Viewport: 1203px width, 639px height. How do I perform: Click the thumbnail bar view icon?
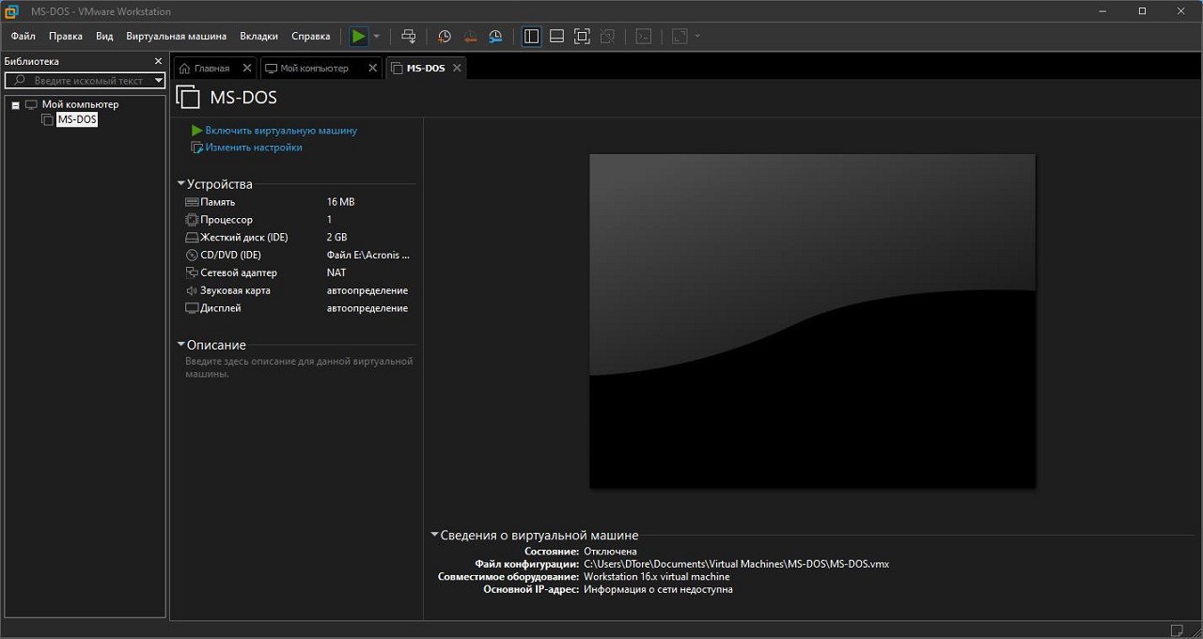(556, 37)
